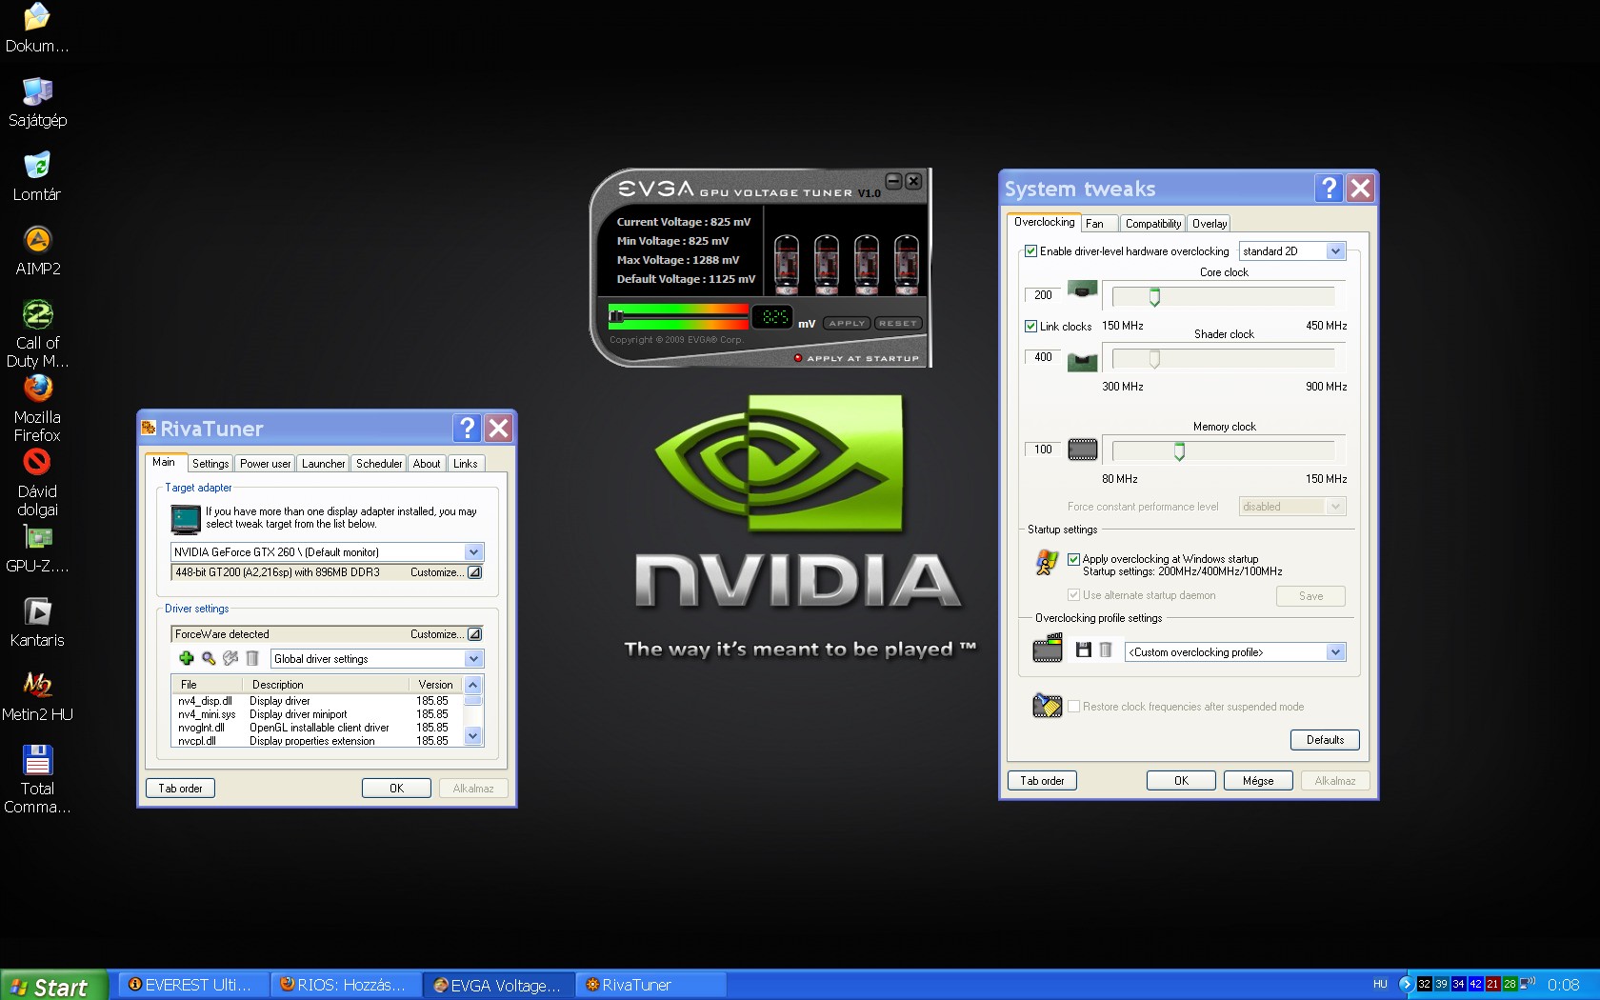Click the memory clock value field 100

(x=1043, y=450)
